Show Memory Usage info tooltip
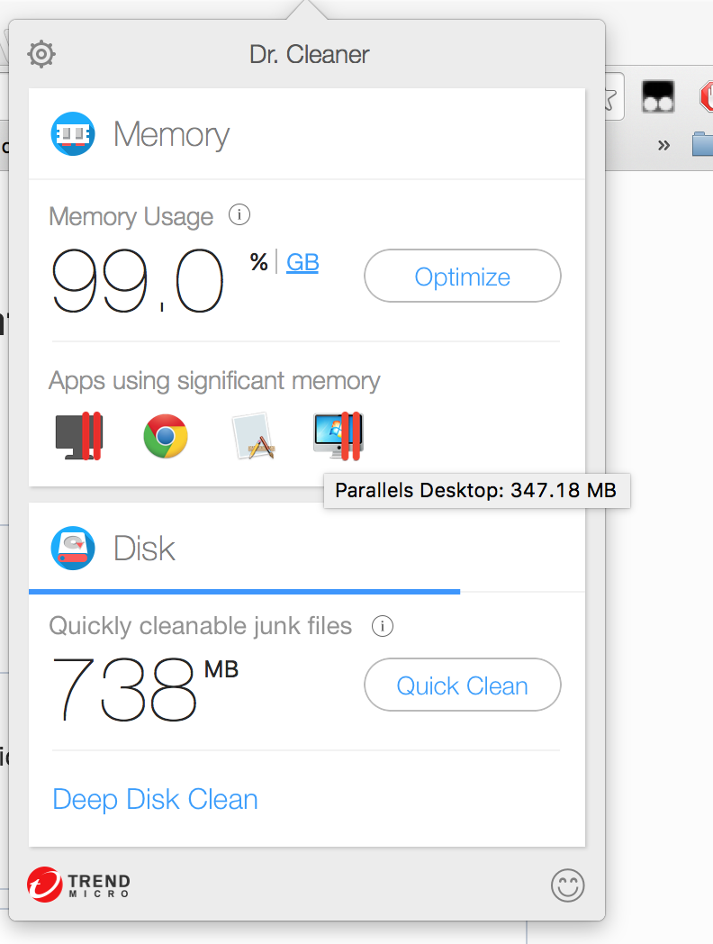The width and height of the screenshot is (713, 944). (x=239, y=214)
